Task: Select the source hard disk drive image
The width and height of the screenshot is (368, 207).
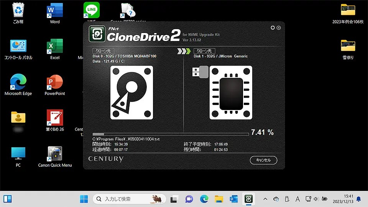Action: click(x=131, y=93)
